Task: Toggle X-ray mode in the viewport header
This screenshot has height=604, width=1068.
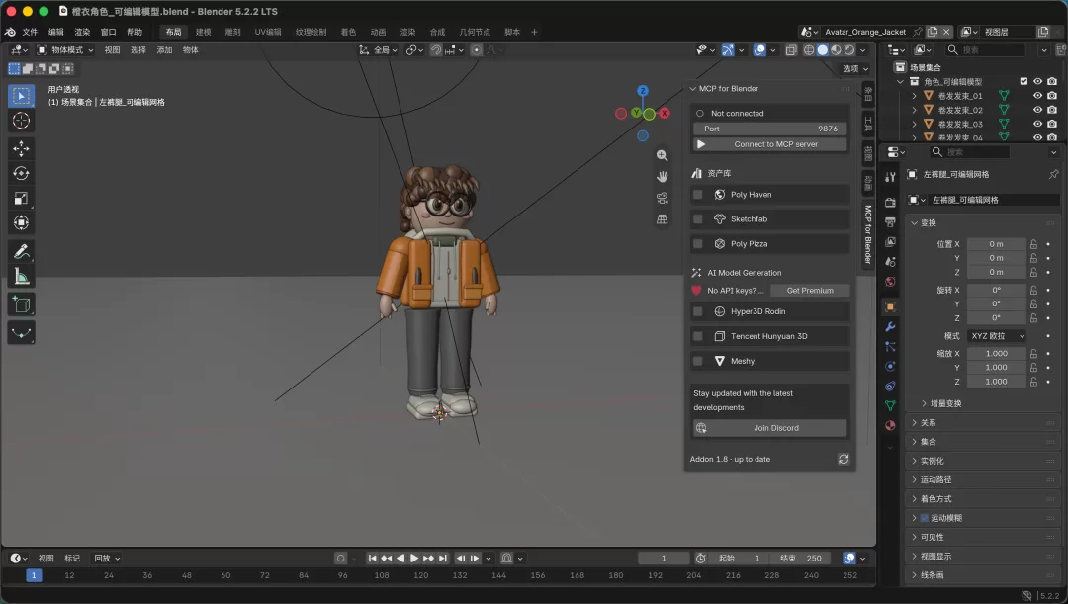Action: pos(791,50)
